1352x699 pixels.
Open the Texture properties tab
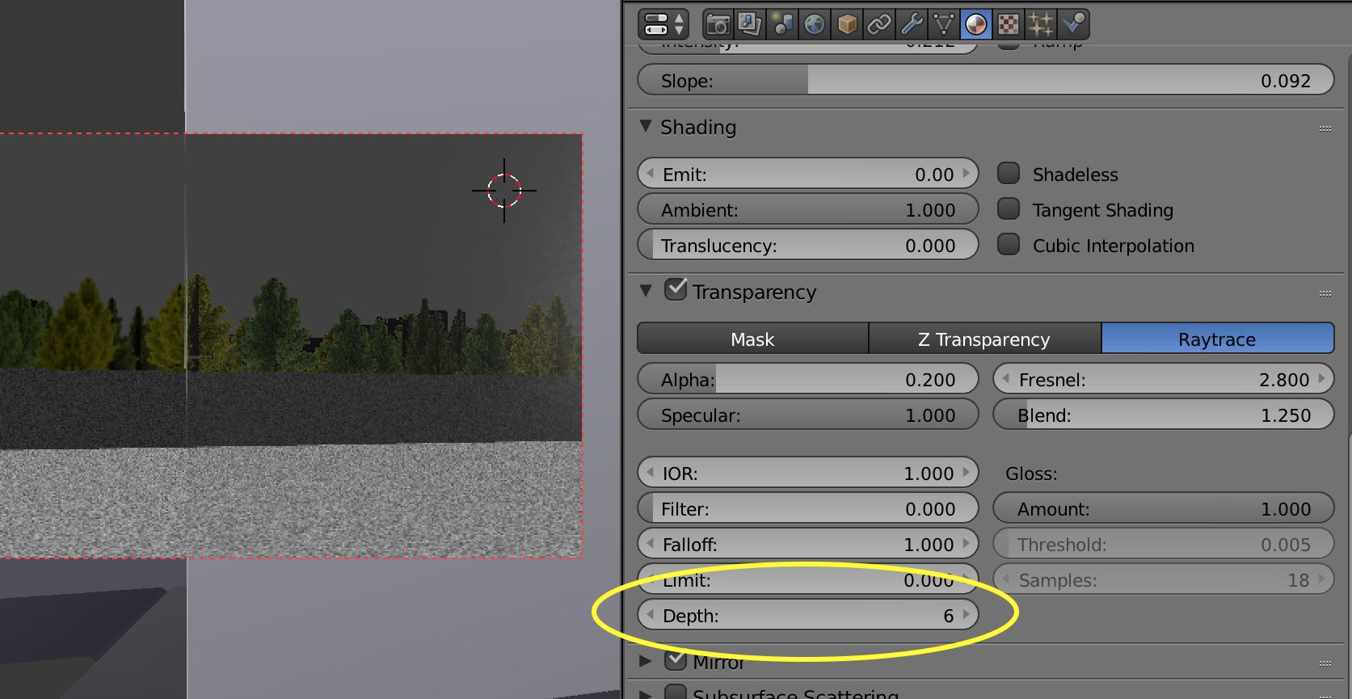coord(1009,24)
